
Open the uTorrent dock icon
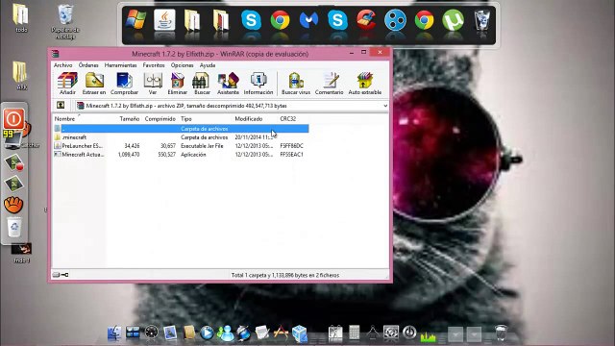click(453, 19)
